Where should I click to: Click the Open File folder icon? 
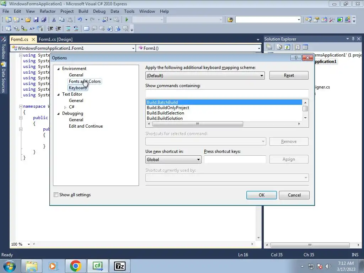pos(28,20)
